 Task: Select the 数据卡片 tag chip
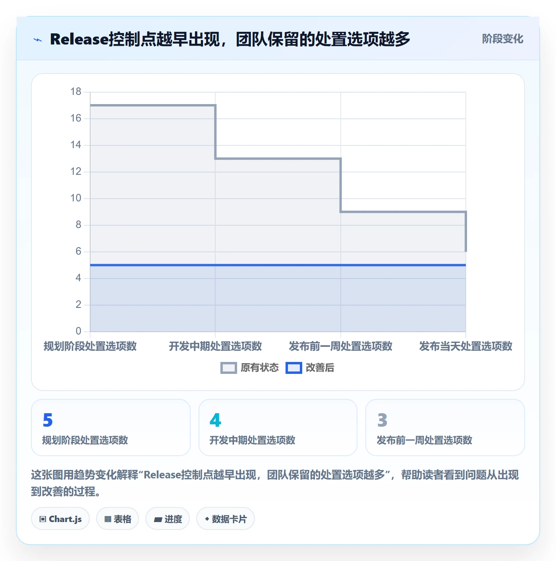[x=225, y=519]
